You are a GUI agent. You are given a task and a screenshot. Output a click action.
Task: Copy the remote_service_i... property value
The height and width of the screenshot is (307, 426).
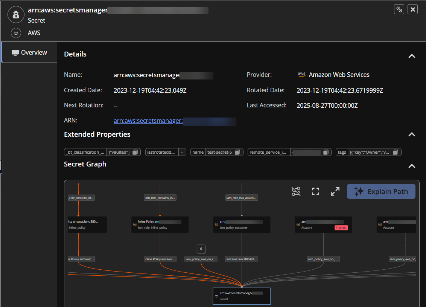coord(326,152)
